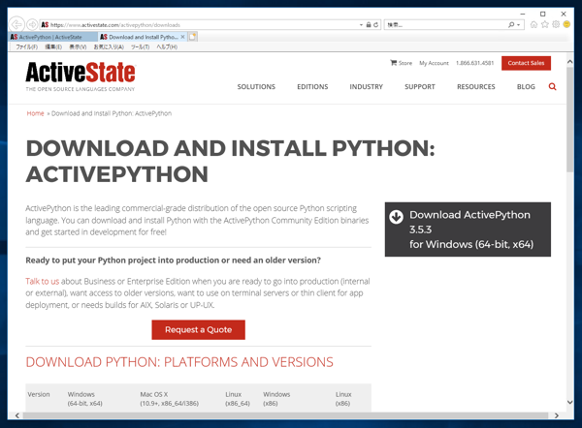Open ファイル(F) menu
This screenshot has height=428, width=582.
coord(27,47)
